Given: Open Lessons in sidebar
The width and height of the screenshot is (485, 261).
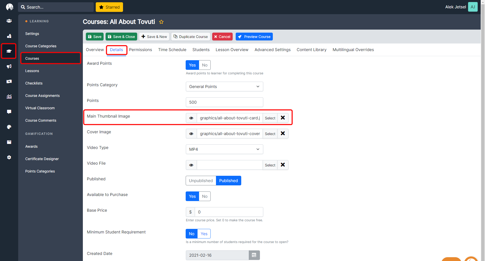Looking at the screenshot, I should (32, 71).
